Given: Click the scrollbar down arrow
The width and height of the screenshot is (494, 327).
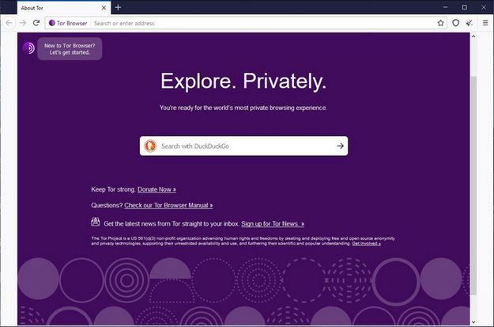Looking at the screenshot, I should click(x=473, y=322).
